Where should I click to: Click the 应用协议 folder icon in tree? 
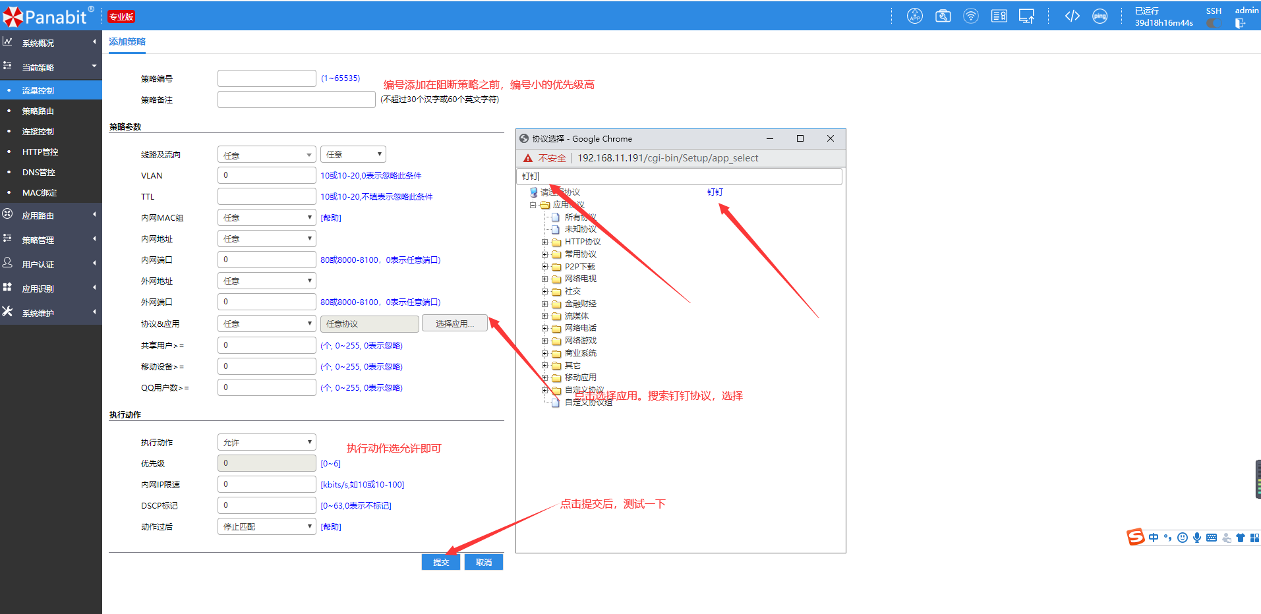[x=545, y=205]
